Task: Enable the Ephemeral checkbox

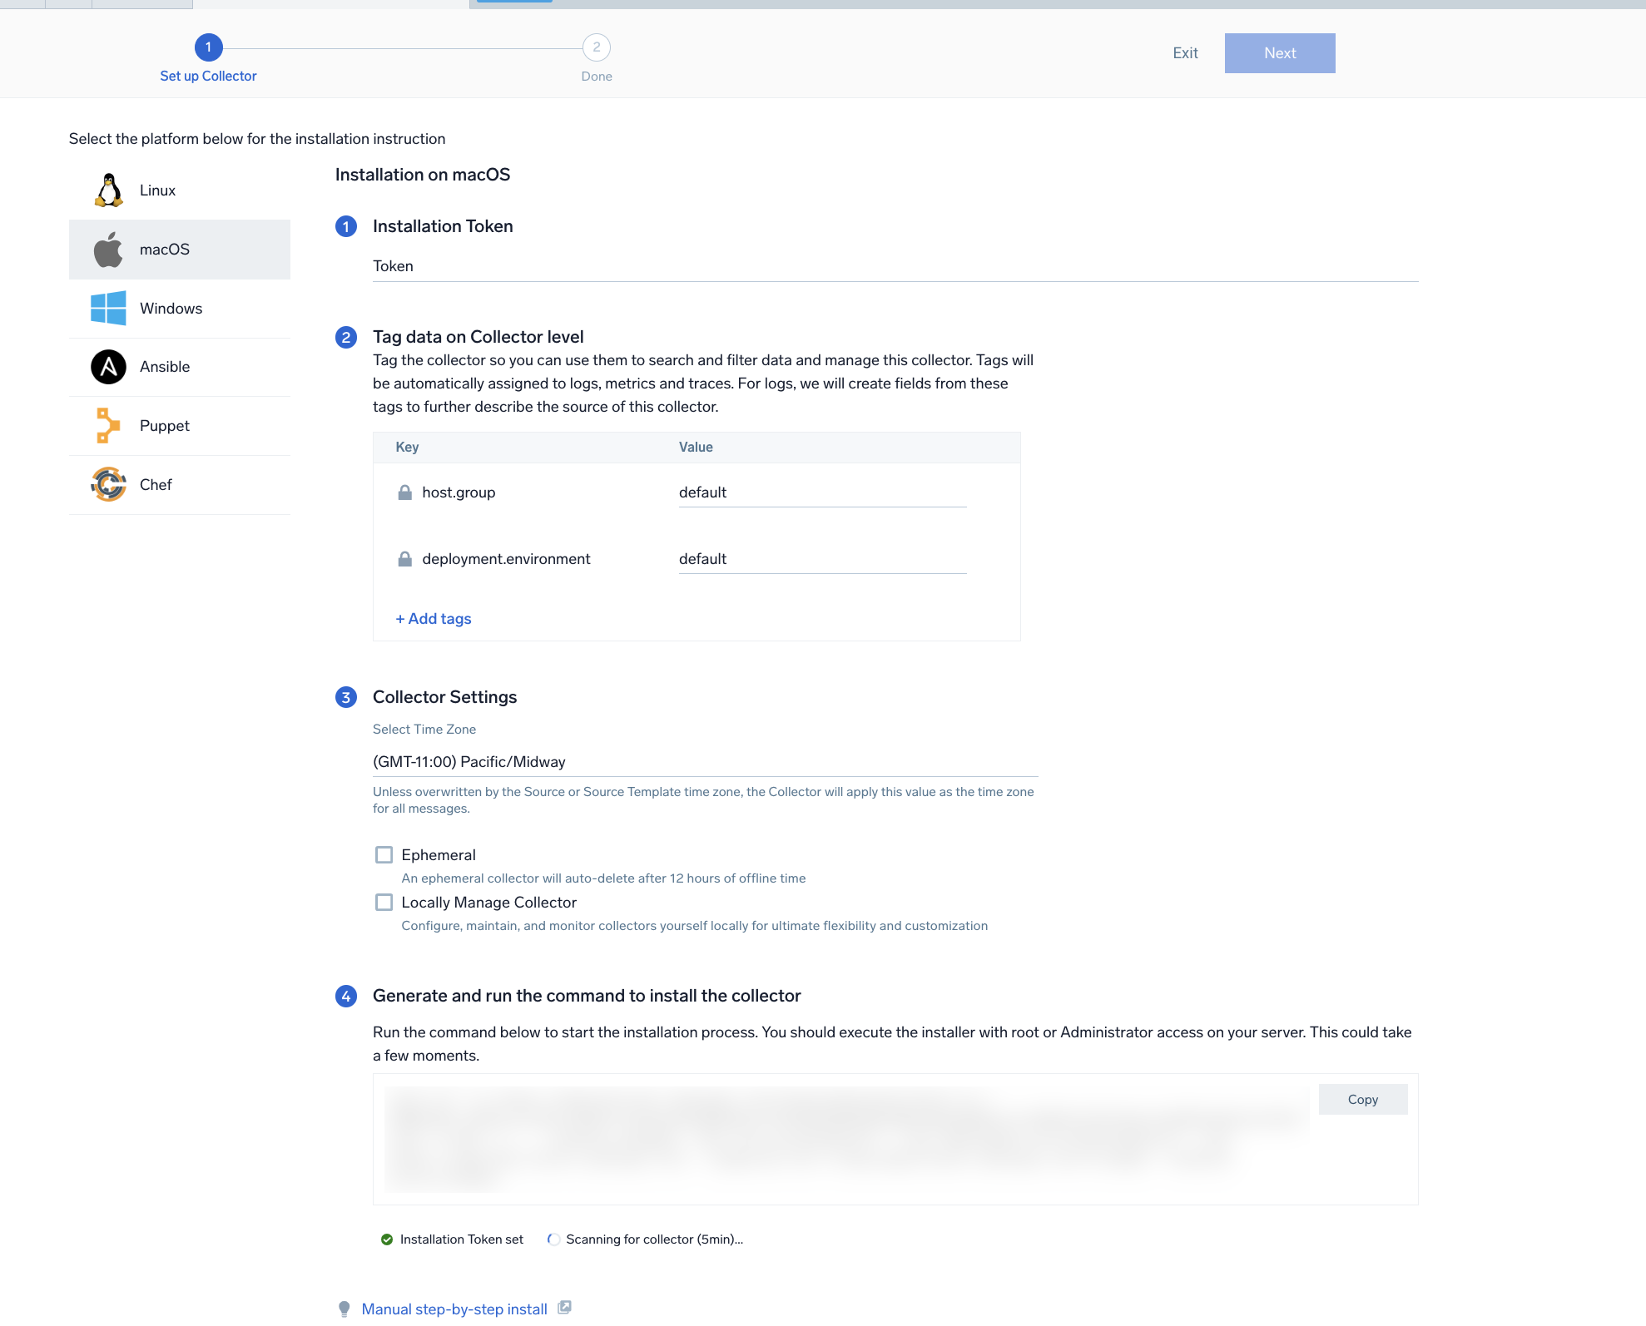Action: [384, 855]
